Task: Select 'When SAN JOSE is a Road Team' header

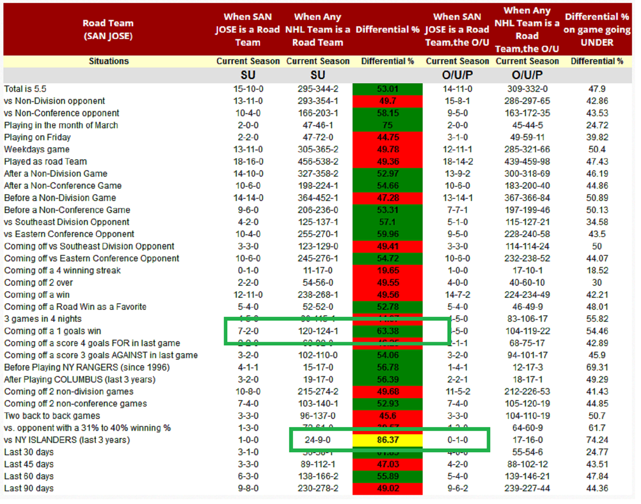Action: pyautogui.click(x=248, y=29)
